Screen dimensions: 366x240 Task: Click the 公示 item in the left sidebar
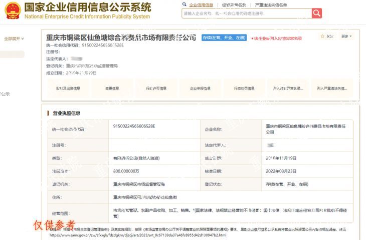pos(5,94)
